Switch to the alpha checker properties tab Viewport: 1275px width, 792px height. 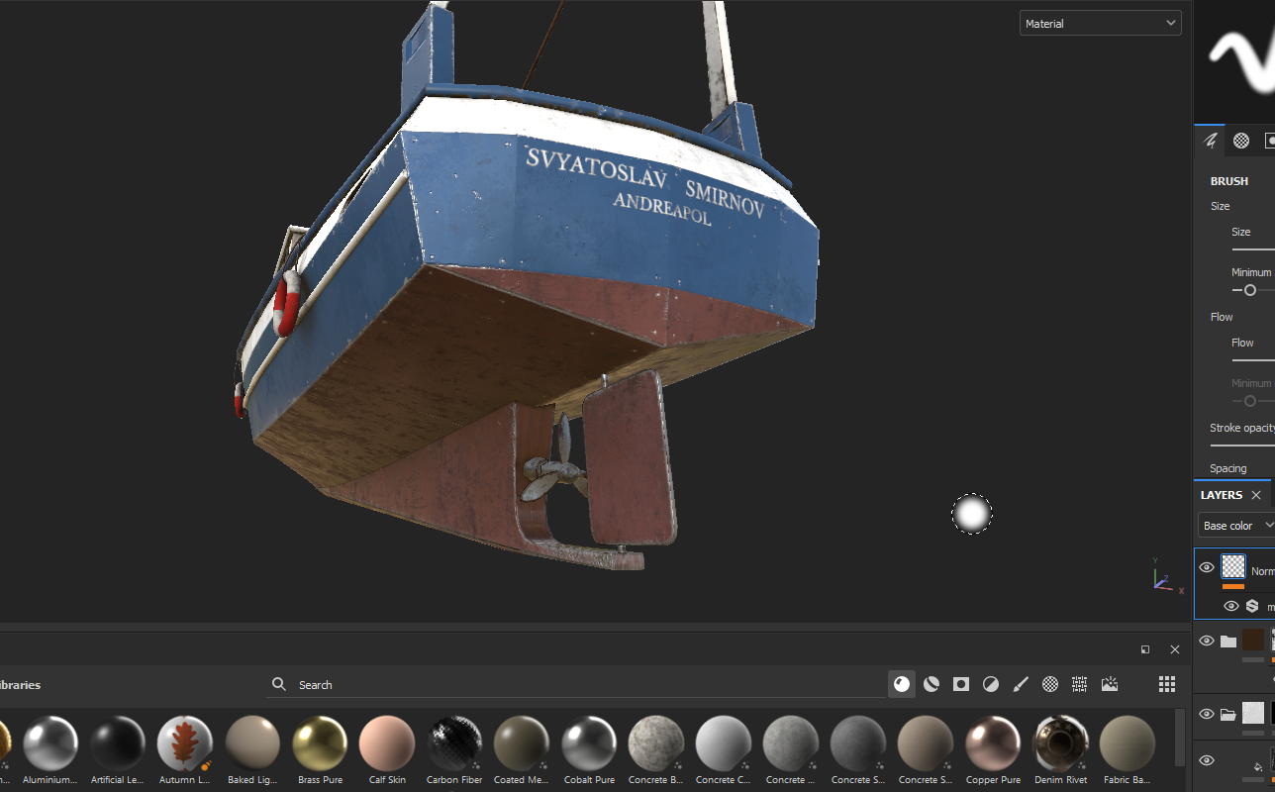click(1240, 141)
